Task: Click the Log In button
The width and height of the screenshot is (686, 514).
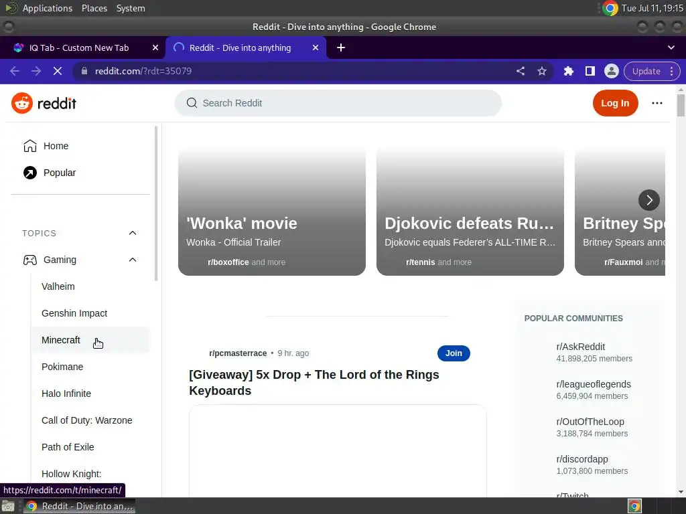Action: [x=615, y=103]
